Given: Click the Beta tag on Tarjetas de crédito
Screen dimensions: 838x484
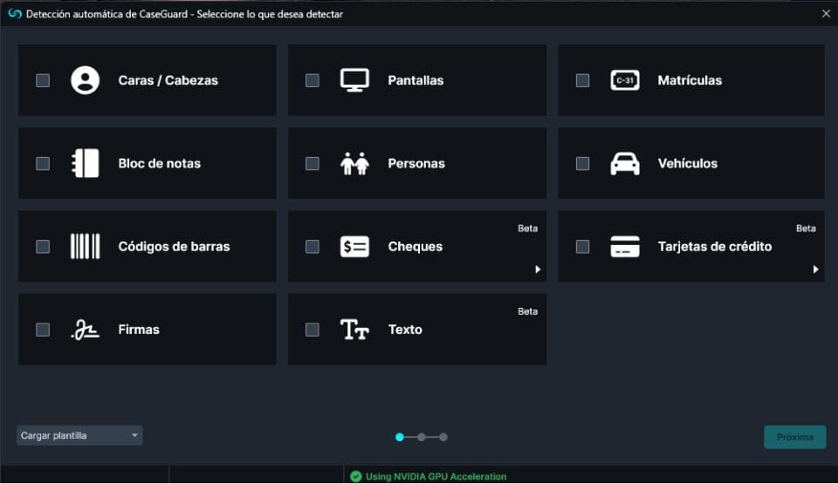Looking at the screenshot, I should coord(806,228).
